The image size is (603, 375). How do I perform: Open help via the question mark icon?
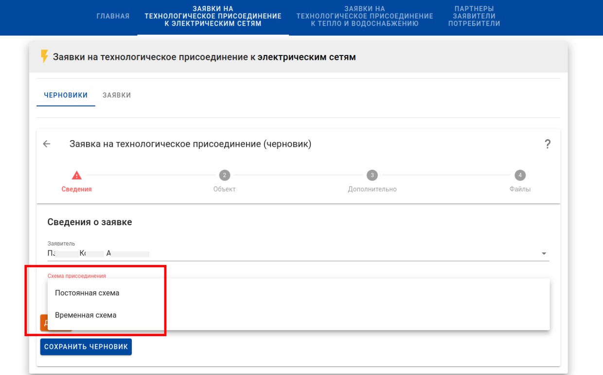coord(547,144)
